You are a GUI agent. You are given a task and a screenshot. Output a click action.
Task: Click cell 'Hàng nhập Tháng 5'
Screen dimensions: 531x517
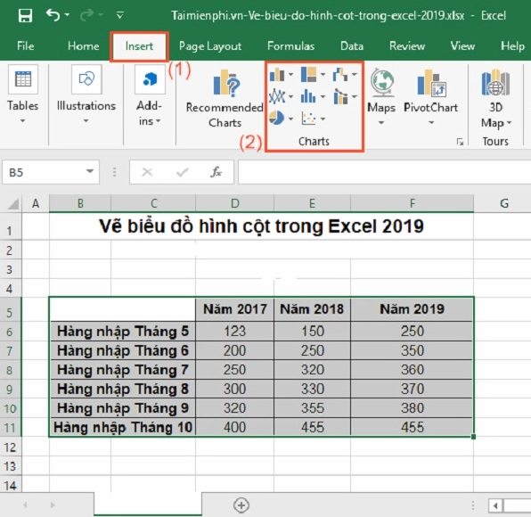tap(123, 332)
